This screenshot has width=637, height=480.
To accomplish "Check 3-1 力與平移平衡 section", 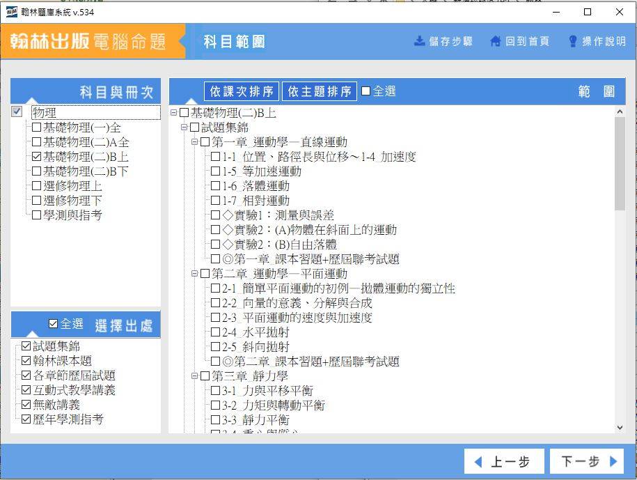I will pyautogui.click(x=215, y=391).
